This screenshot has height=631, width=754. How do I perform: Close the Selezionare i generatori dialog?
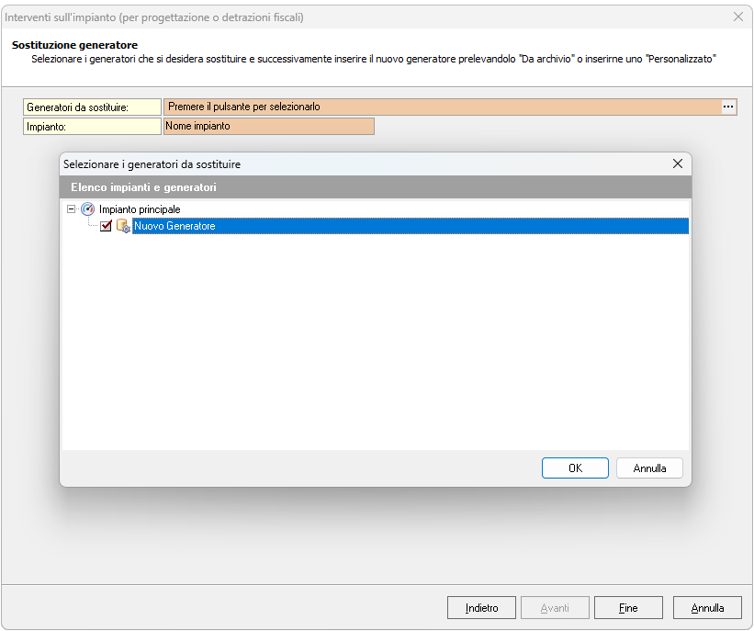(678, 163)
